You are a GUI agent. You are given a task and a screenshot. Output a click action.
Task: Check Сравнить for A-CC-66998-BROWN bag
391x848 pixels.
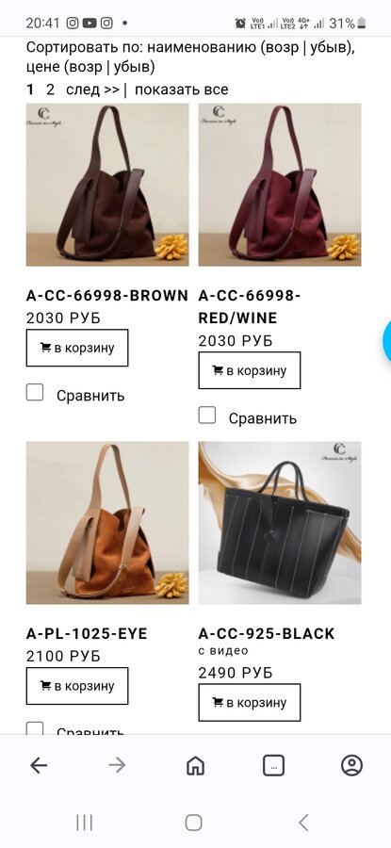pos(35,392)
